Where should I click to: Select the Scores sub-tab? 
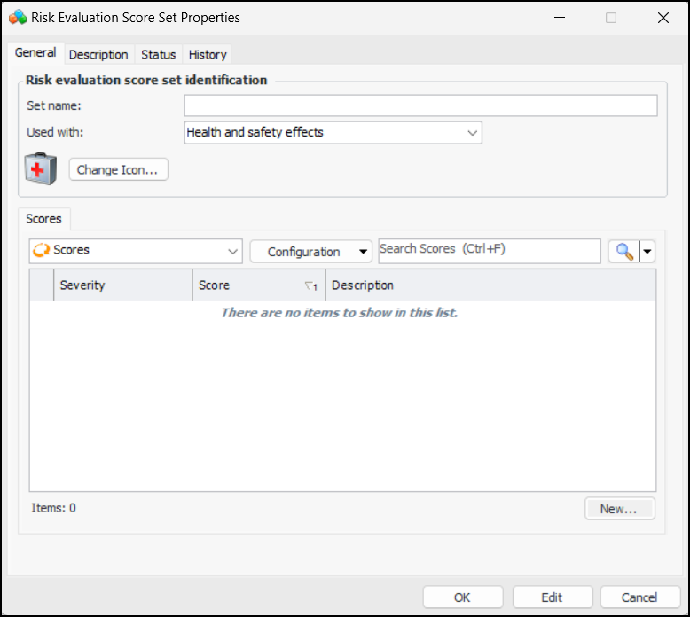(x=43, y=219)
